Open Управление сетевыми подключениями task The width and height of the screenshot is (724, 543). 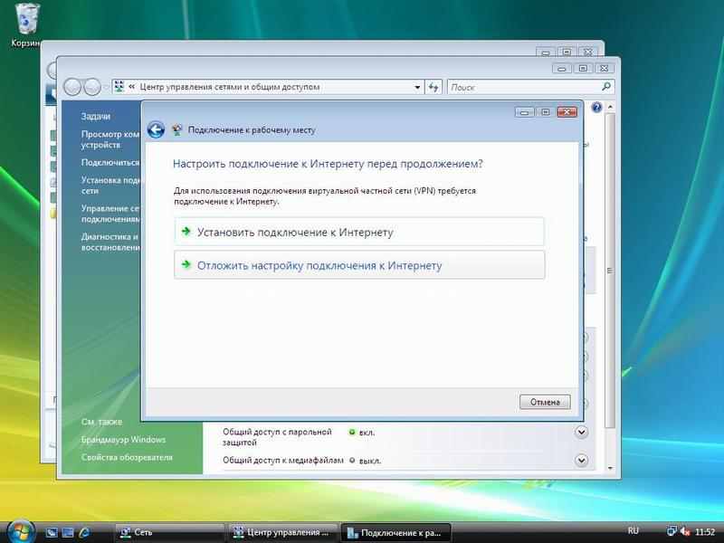tap(110, 214)
